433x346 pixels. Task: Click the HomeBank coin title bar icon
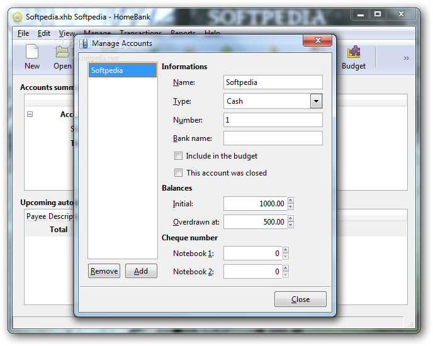click(x=18, y=17)
